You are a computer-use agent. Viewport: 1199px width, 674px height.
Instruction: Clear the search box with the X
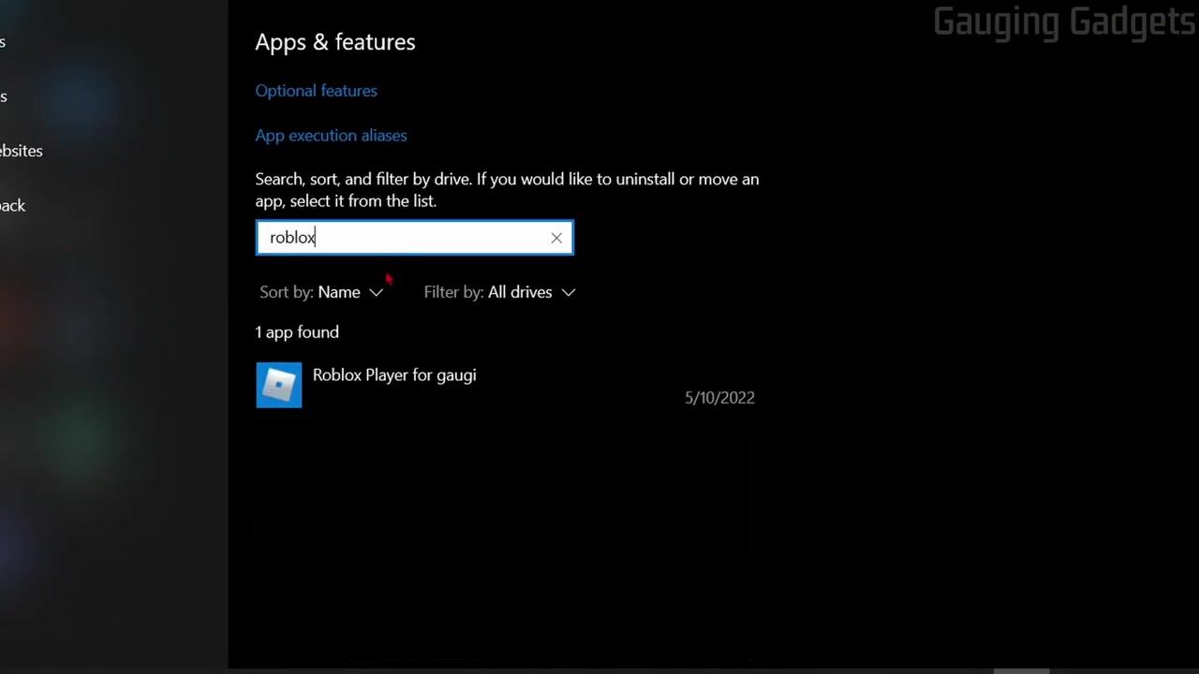coord(556,238)
